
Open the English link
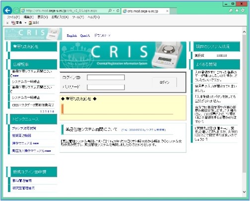point(72,35)
